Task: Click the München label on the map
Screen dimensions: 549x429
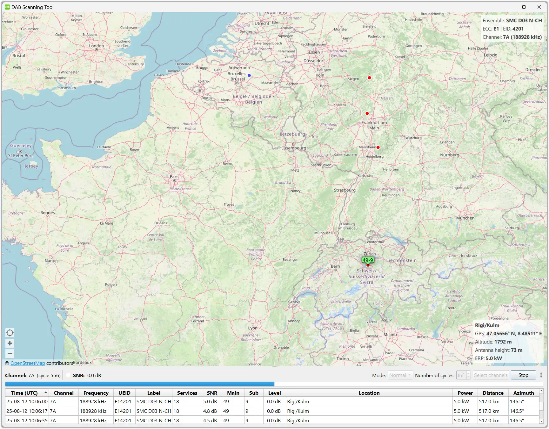Action: click(x=465, y=218)
